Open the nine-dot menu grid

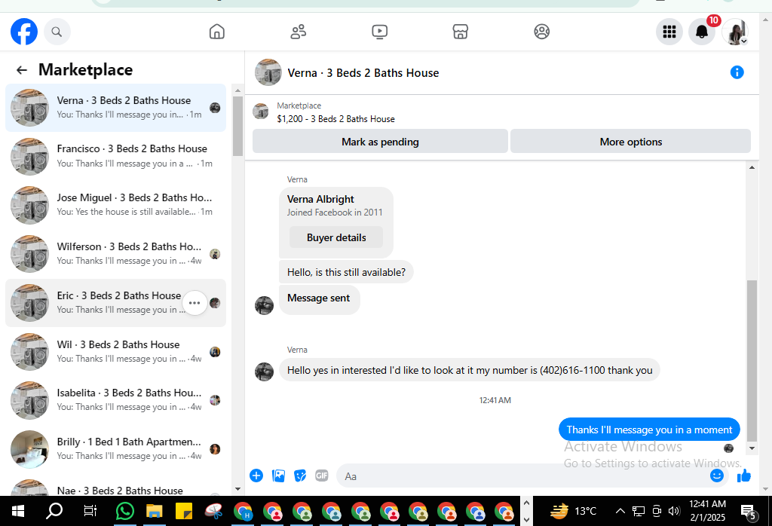(669, 32)
